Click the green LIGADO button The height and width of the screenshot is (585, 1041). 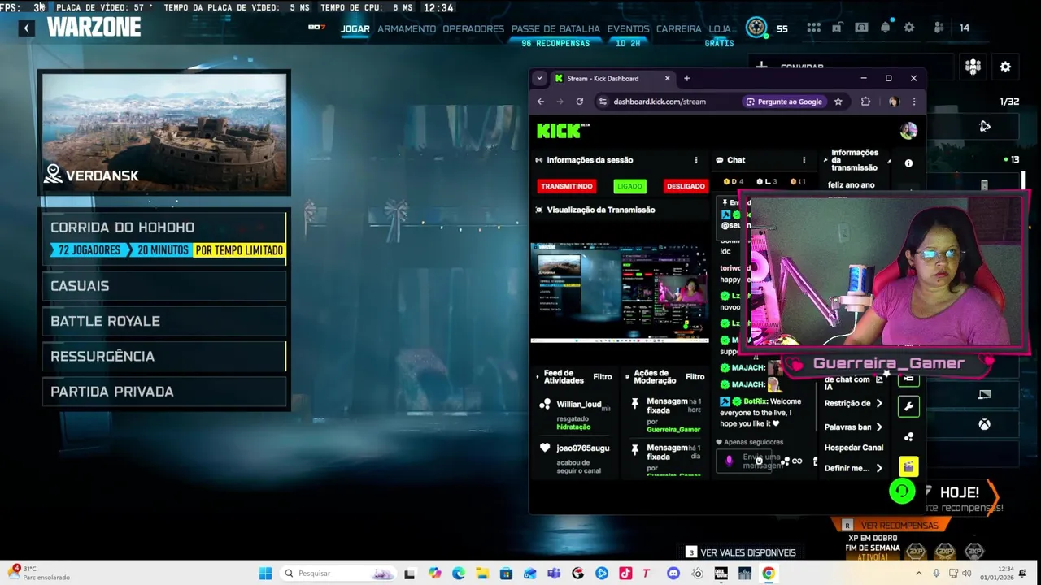[629, 186]
